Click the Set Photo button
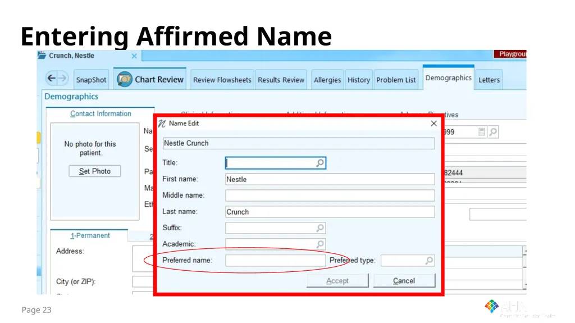575x323 pixels. tap(94, 171)
